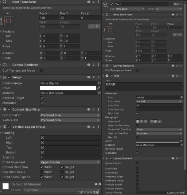Open Horizontal Overflow Wrap dropdown
187x195 pixels.
(159, 129)
